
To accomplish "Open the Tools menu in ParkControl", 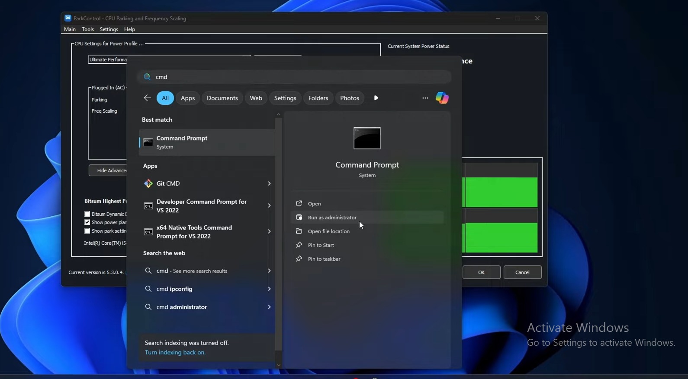I will click(x=88, y=29).
